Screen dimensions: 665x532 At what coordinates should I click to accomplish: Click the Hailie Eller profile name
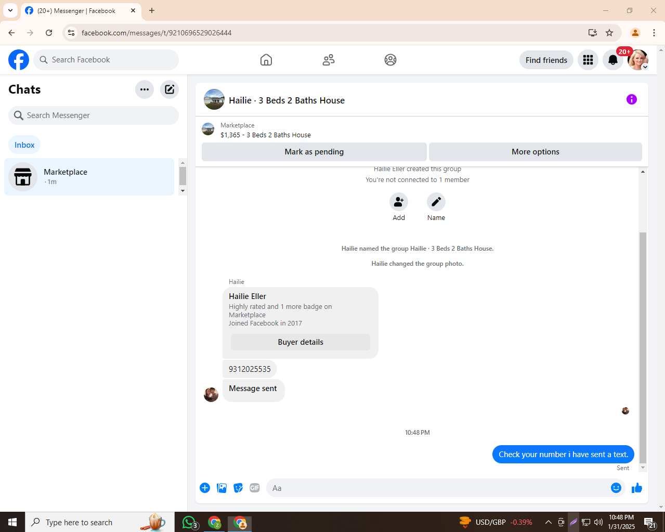click(247, 296)
